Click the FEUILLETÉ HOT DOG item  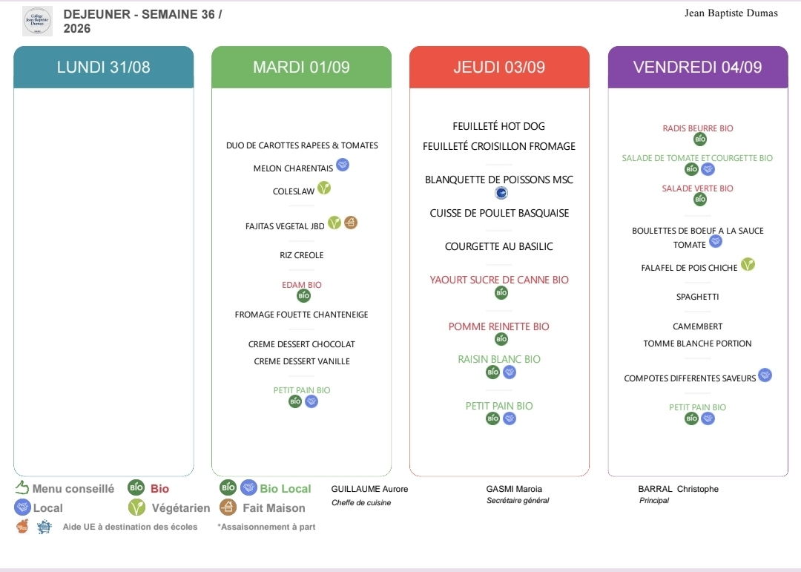point(499,126)
